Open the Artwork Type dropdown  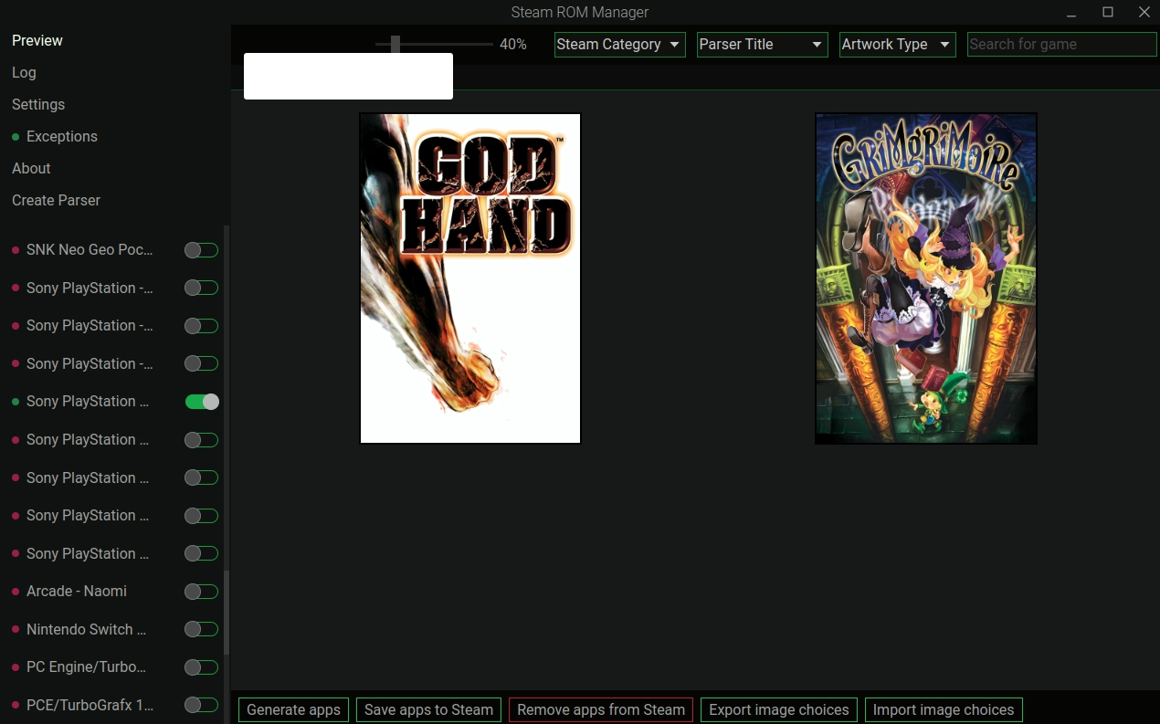[898, 45]
